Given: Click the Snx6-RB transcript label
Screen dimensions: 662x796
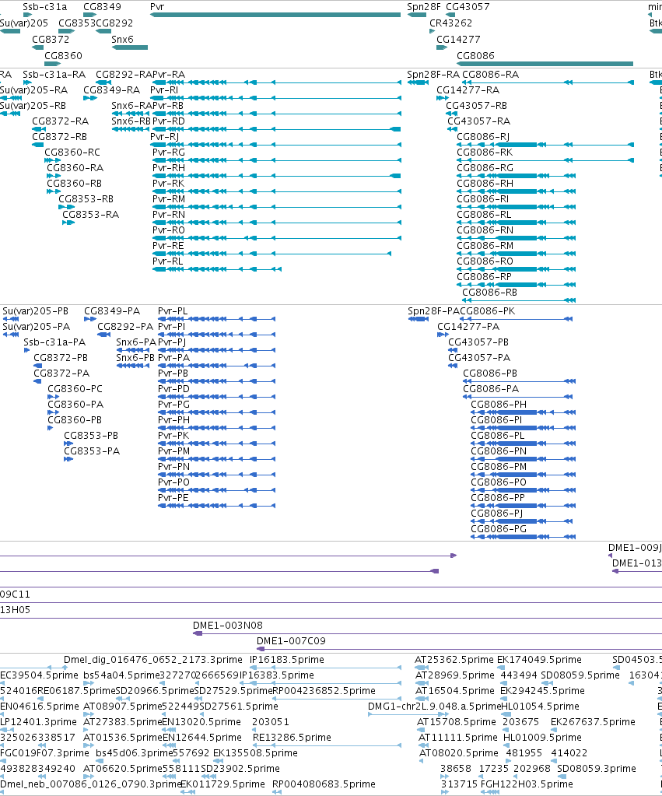Looking at the screenshot, I should click(131, 121).
